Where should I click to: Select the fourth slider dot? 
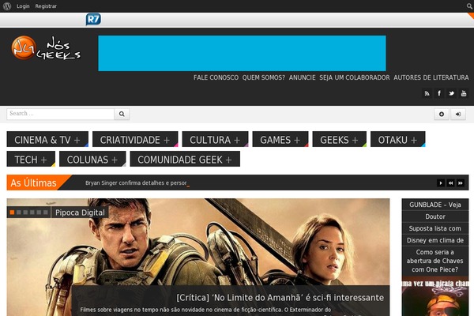32,213
